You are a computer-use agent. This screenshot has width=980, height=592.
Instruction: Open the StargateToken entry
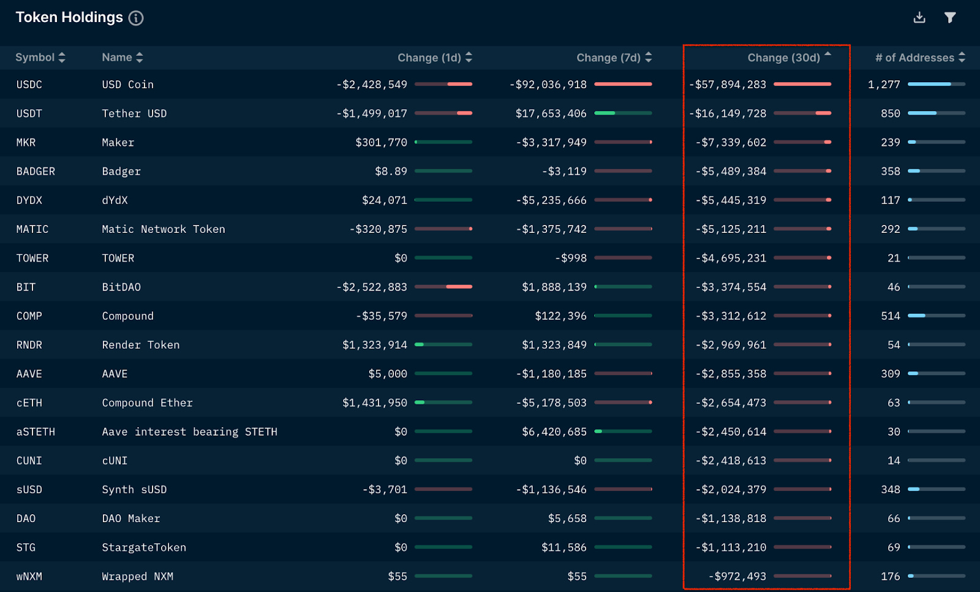144,547
